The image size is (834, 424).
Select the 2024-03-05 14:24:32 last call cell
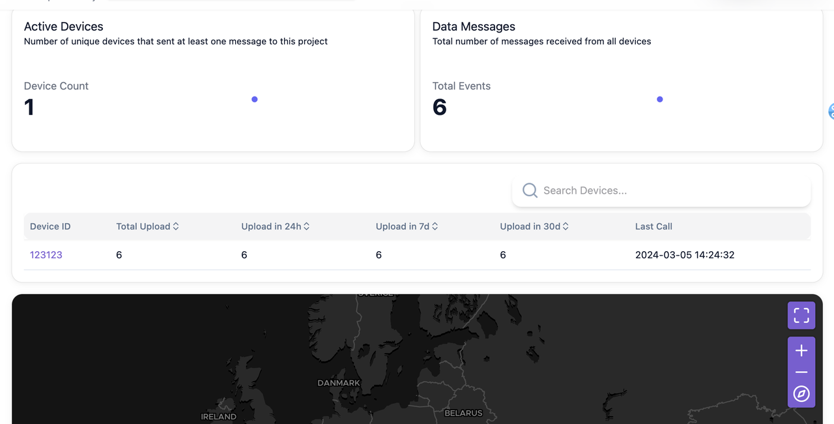[685, 255]
